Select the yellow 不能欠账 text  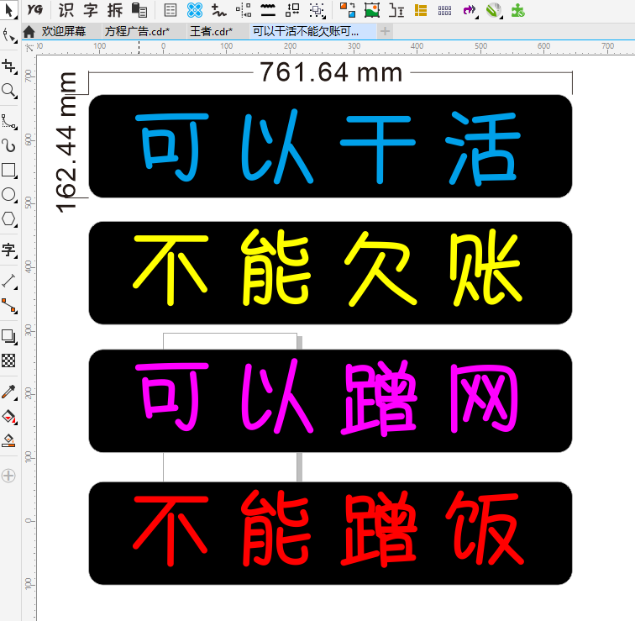pos(328,267)
